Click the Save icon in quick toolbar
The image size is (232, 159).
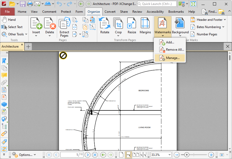(x=23, y=4)
